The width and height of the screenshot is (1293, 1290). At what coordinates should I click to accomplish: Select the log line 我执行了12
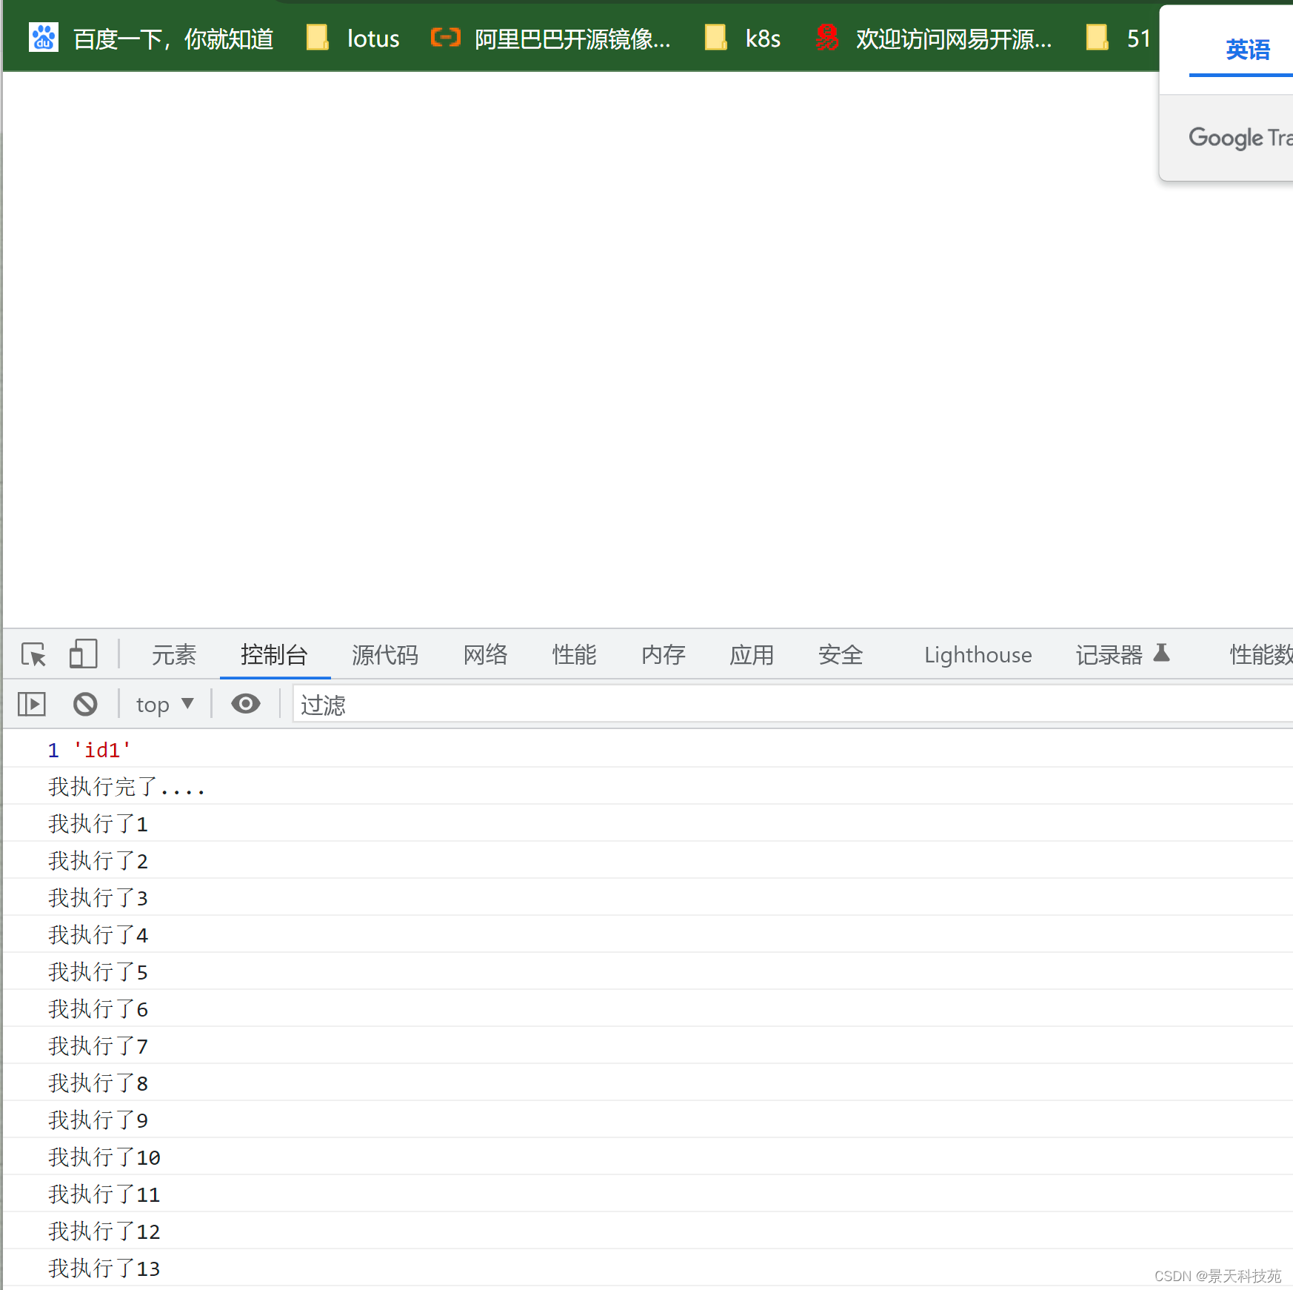click(x=648, y=1231)
